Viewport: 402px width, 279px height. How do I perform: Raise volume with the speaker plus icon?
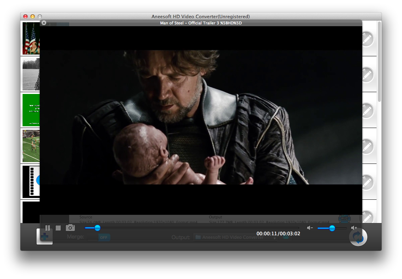click(354, 228)
